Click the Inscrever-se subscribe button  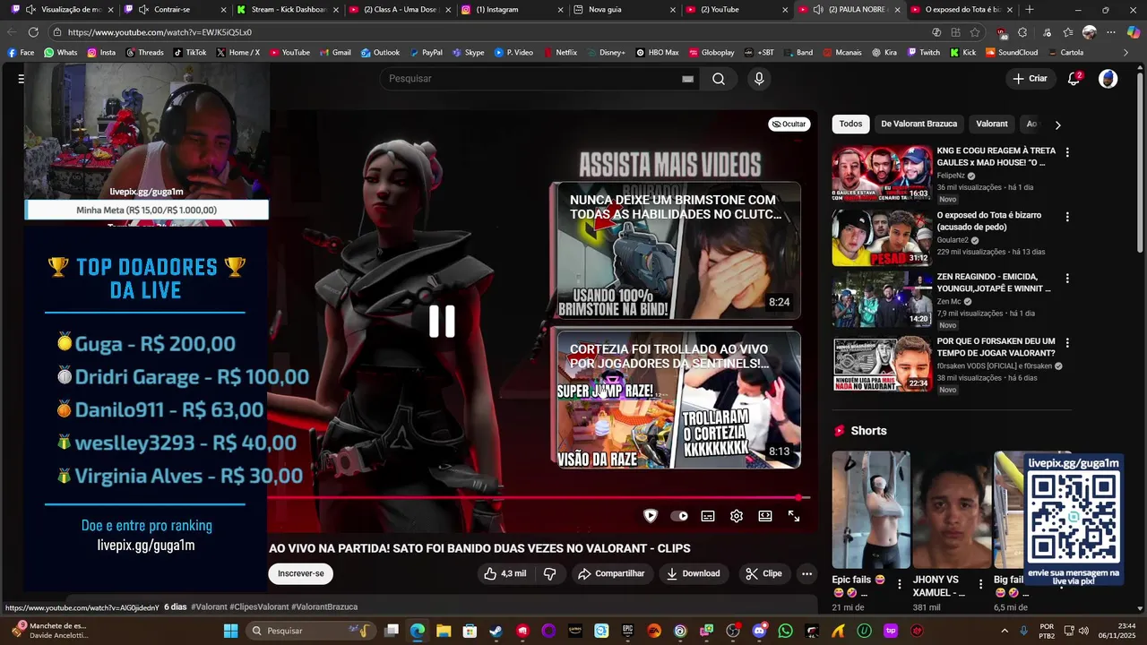click(x=300, y=573)
